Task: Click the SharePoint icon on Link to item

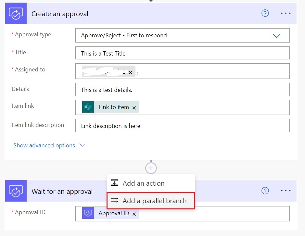Action: click(x=88, y=107)
